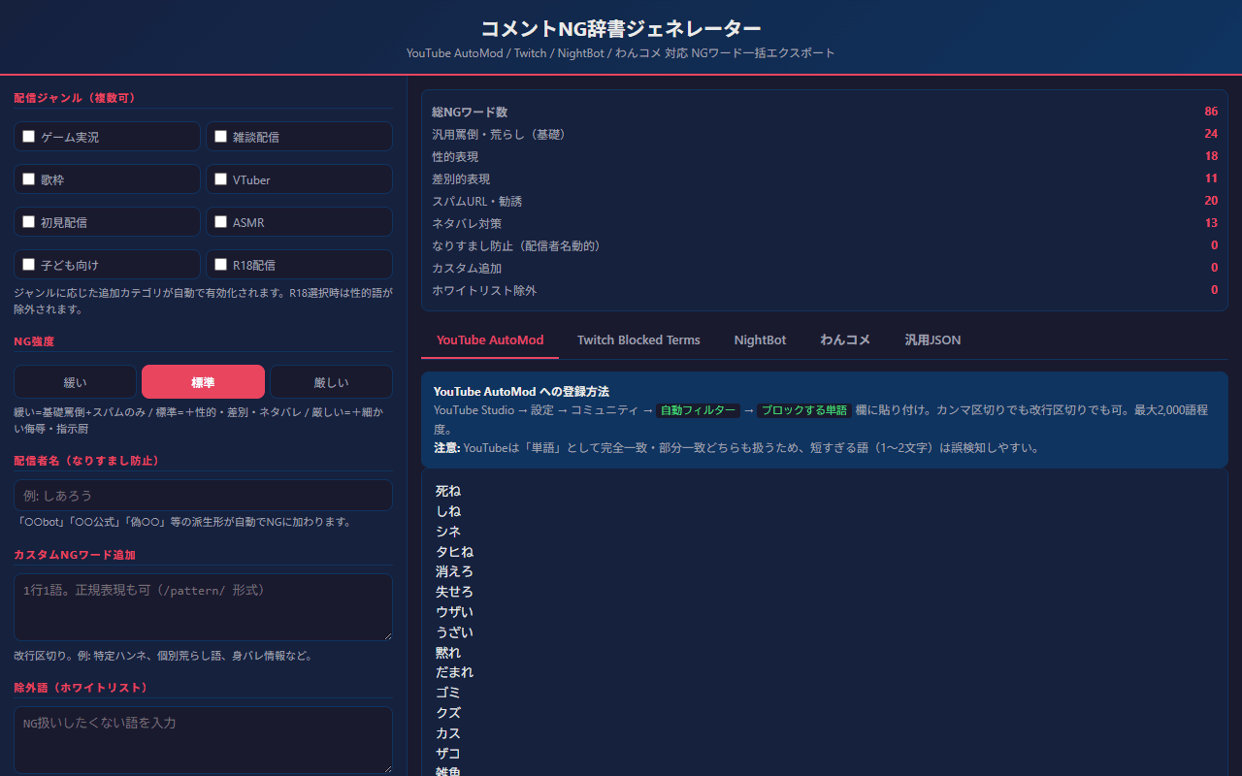Switch to the NightBot tab

(x=760, y=340)
